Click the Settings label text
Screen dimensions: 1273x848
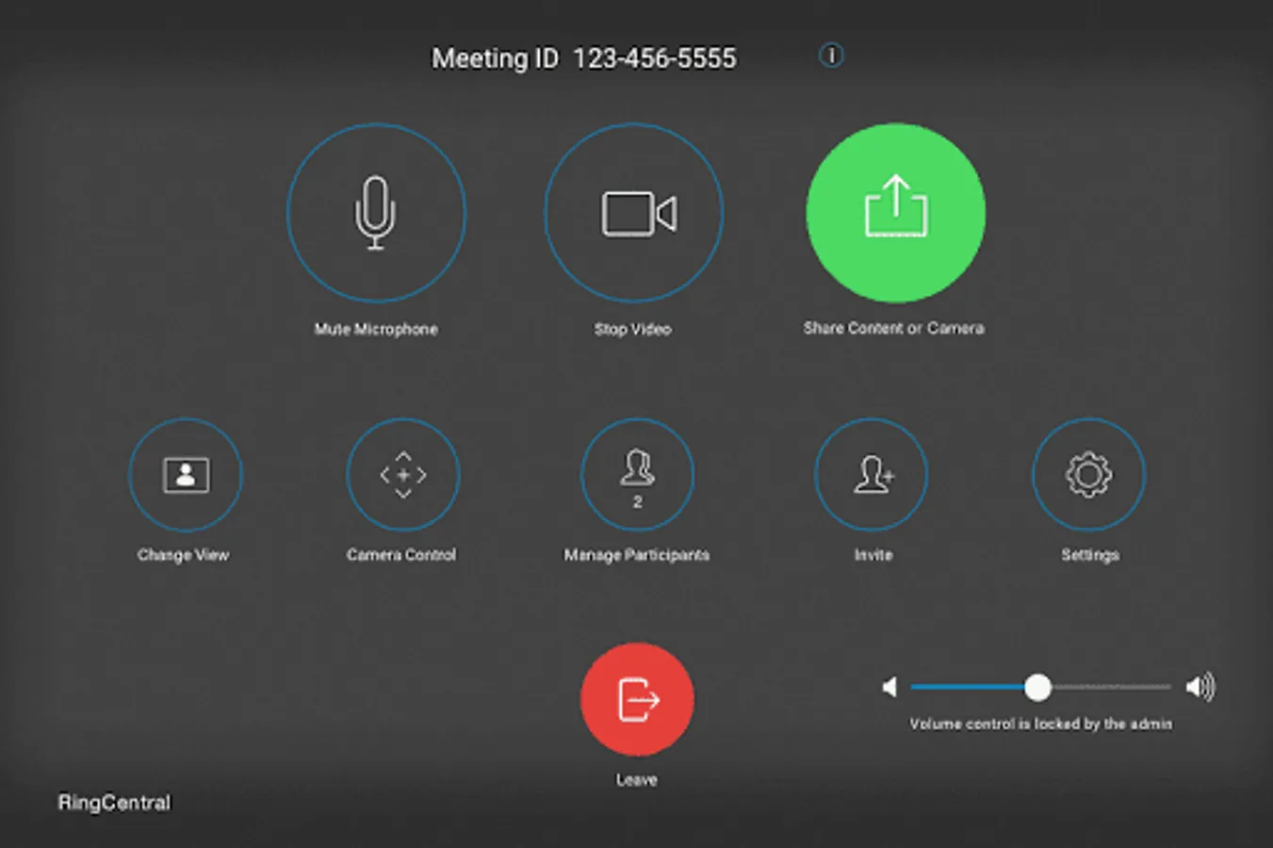click(1090, 555)
